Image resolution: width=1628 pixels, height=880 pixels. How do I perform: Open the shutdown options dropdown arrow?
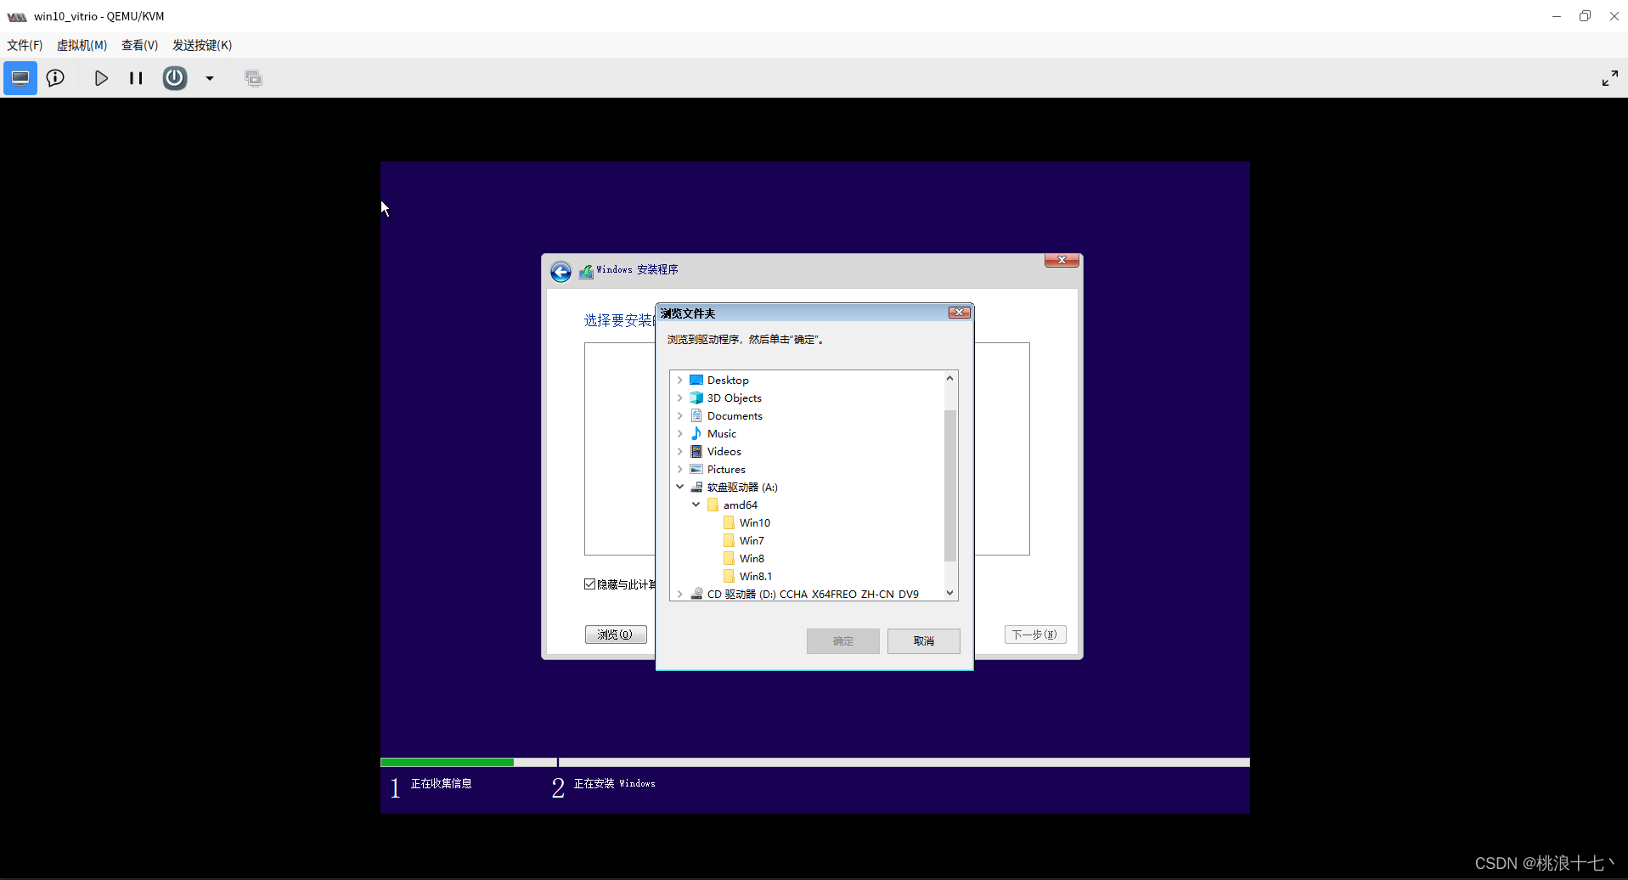pyautogui.click(x=210, y=78)
